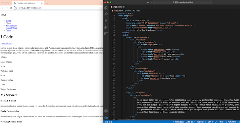View site information icon in address bar
This screenshot has height=123, width=240.
(x=16, y=8)
